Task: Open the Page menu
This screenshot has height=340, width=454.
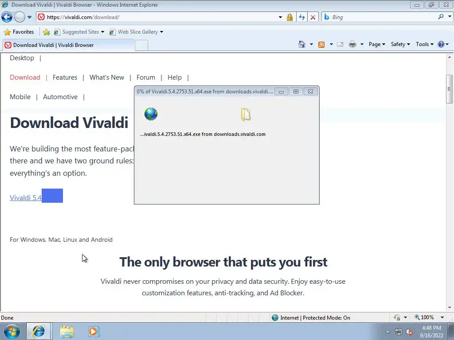Action: pos(377,44)
